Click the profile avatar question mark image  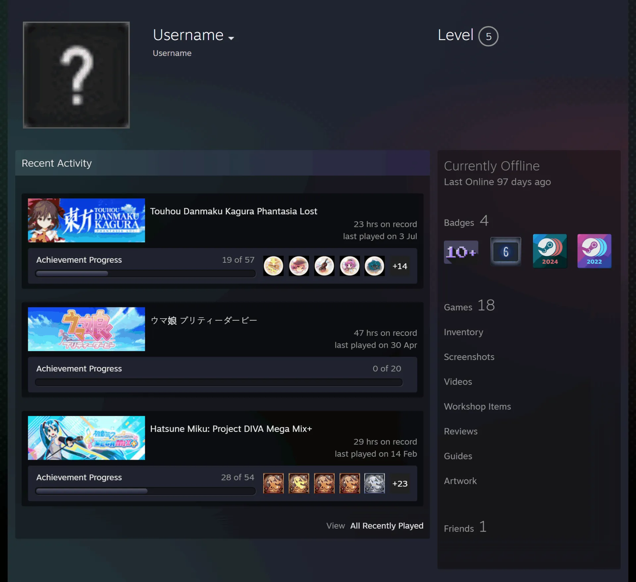(76, 75)
